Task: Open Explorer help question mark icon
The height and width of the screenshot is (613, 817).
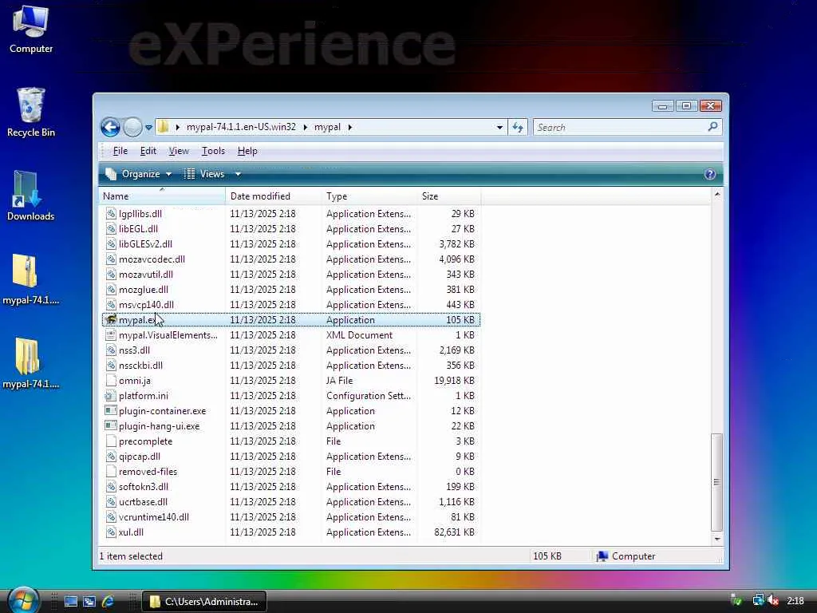Action: (x=709, y=174)
